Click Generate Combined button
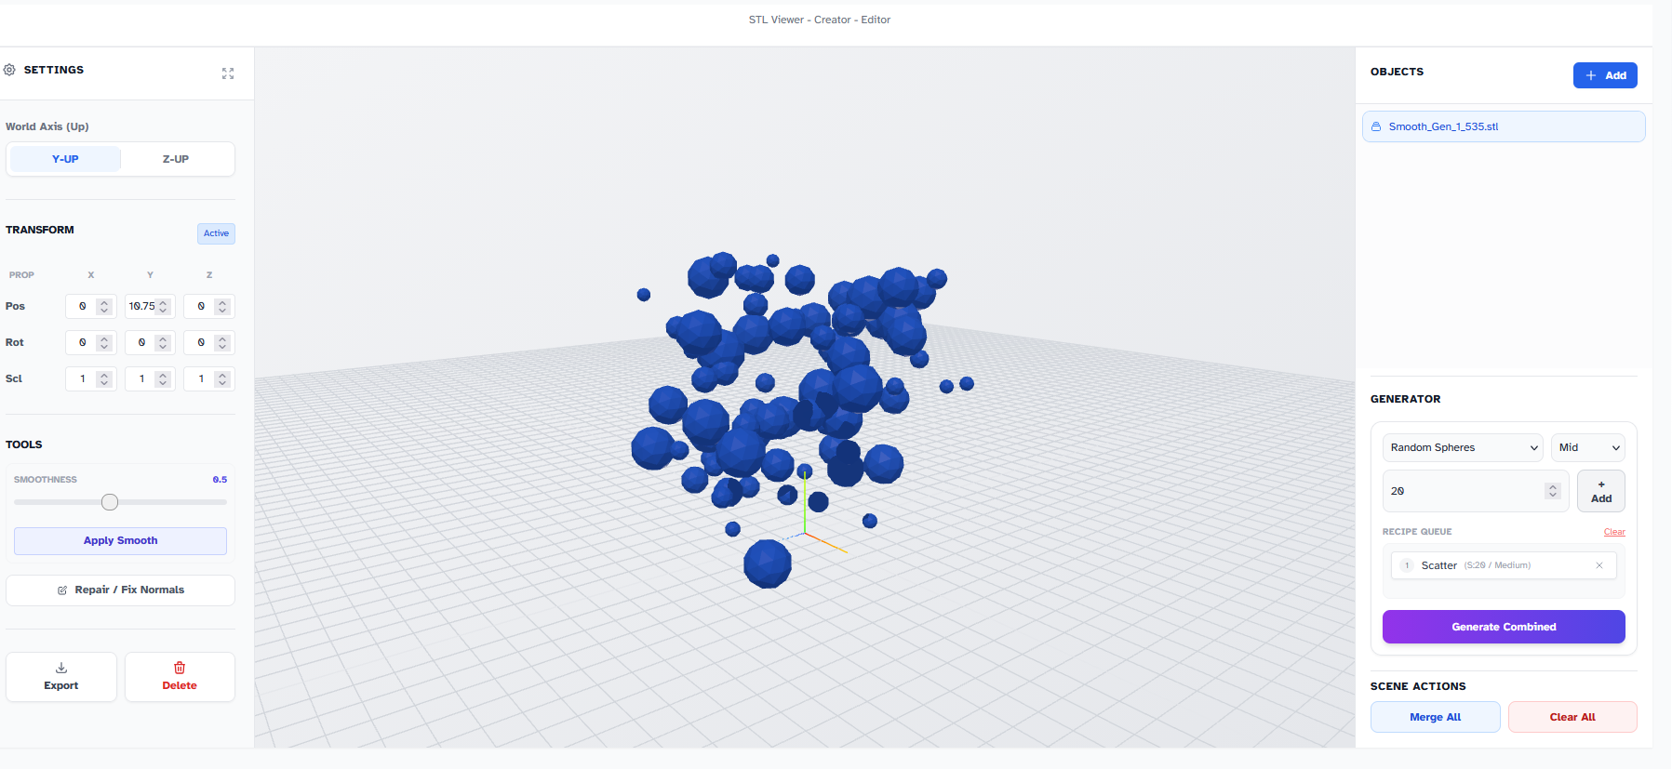The width and height of the screenshot is (1672, 769). click(x=1504, y=627)
